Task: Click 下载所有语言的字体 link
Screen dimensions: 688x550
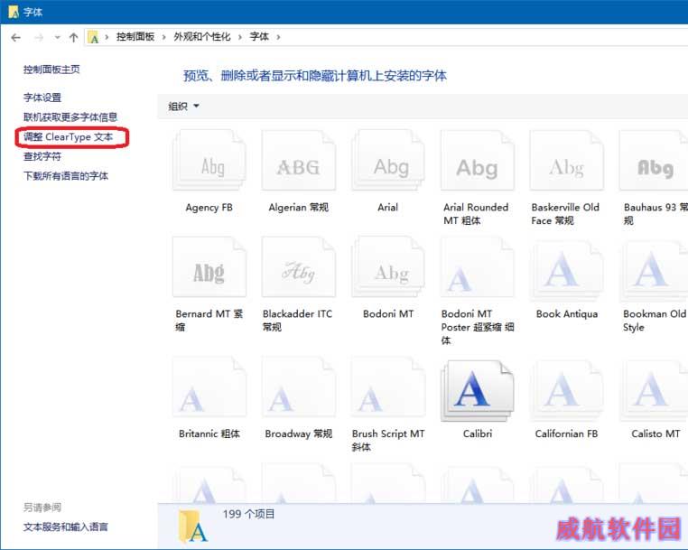Action: pos(66,176)
